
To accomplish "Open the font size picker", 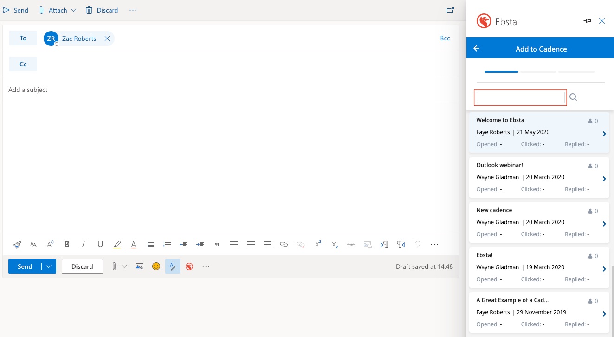I will click(x=50, y=244).
